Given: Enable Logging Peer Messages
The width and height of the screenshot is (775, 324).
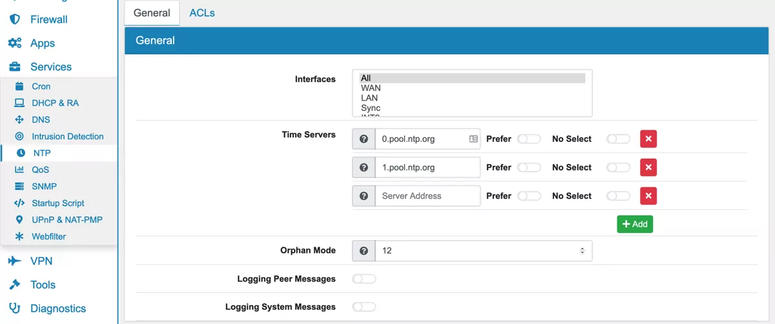Looking at the screenshot, I should pos(364,279).
